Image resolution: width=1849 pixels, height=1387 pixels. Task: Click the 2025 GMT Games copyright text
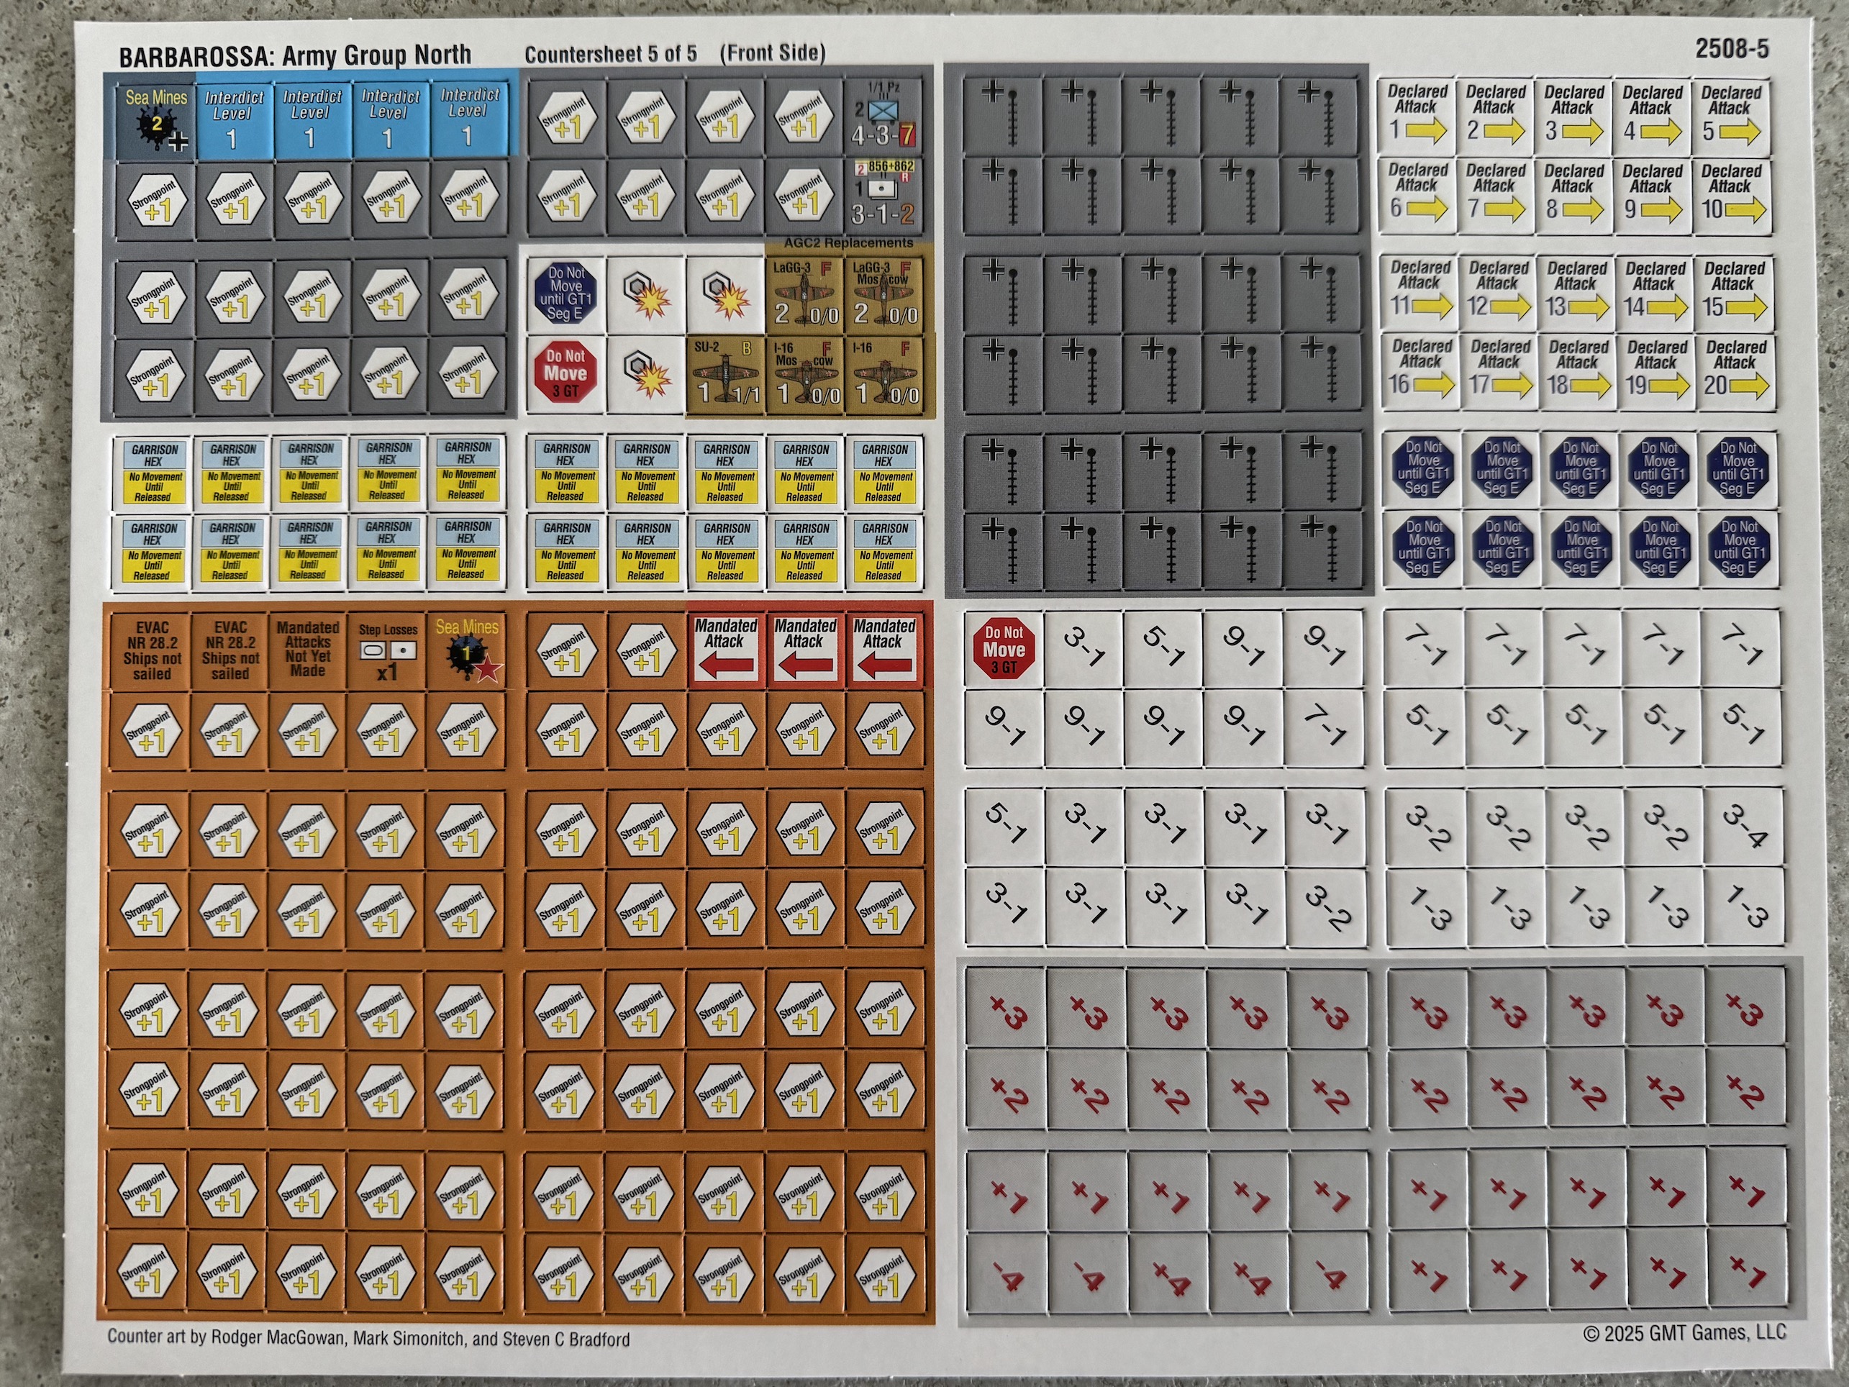click(x=1684, y=1332)
